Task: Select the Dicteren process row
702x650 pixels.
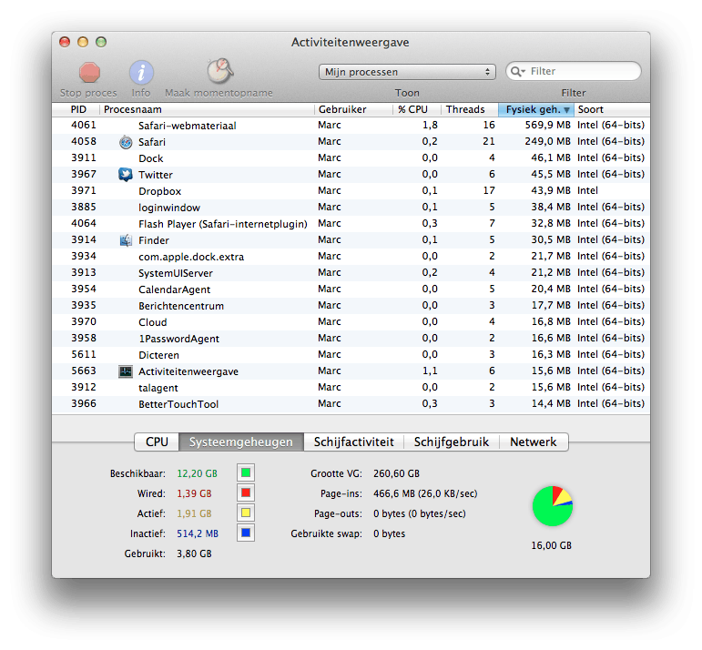Action: [351, 355]
